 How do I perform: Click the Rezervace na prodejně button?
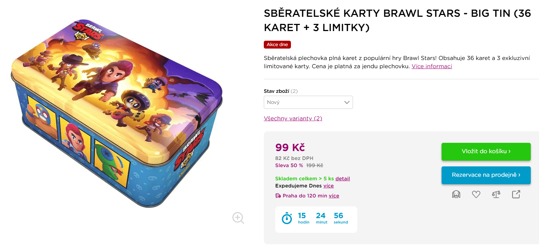click(486, 175)
